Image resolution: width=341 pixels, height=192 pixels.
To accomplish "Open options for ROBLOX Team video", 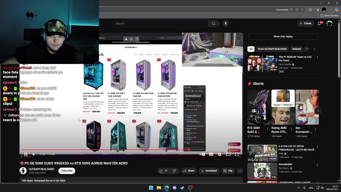I will 317,57.
